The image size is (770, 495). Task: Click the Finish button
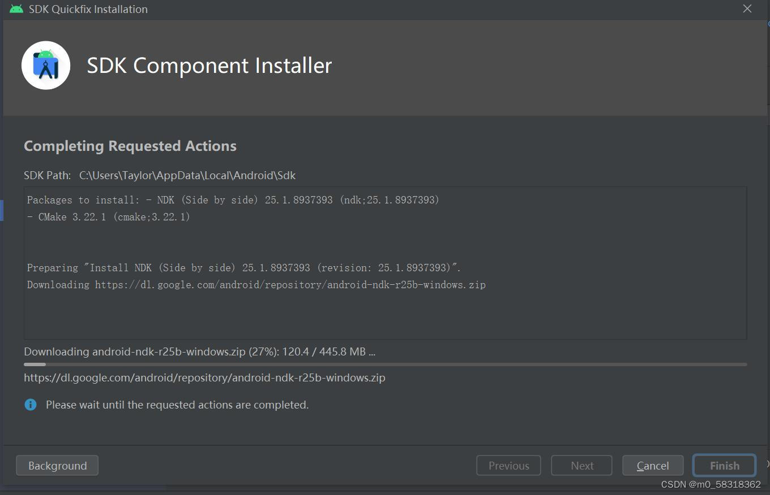coord(725,466)
